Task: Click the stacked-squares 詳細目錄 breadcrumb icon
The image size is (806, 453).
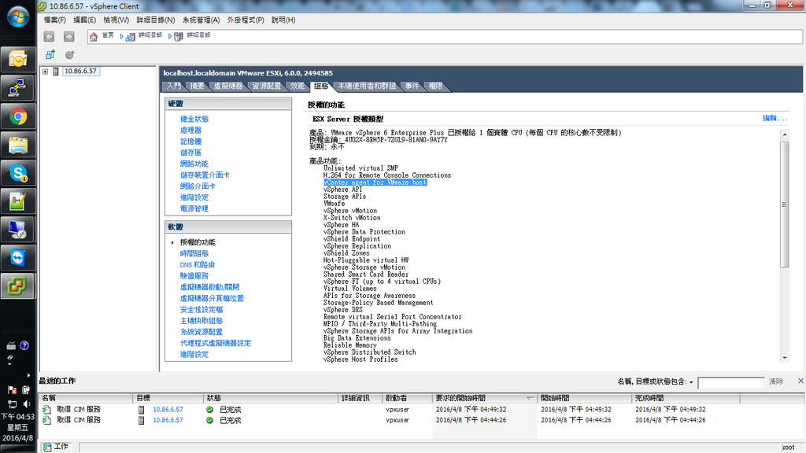Action: click(130, 36)
